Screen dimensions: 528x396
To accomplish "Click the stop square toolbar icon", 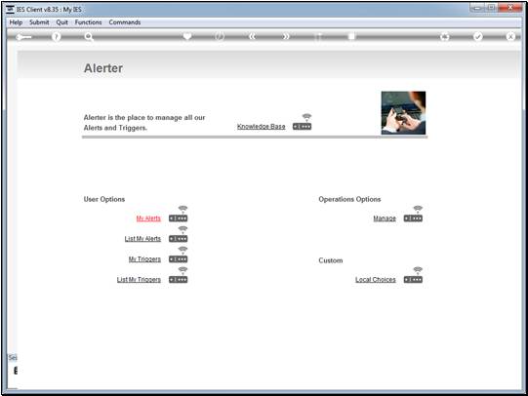I will coord(351,36).
